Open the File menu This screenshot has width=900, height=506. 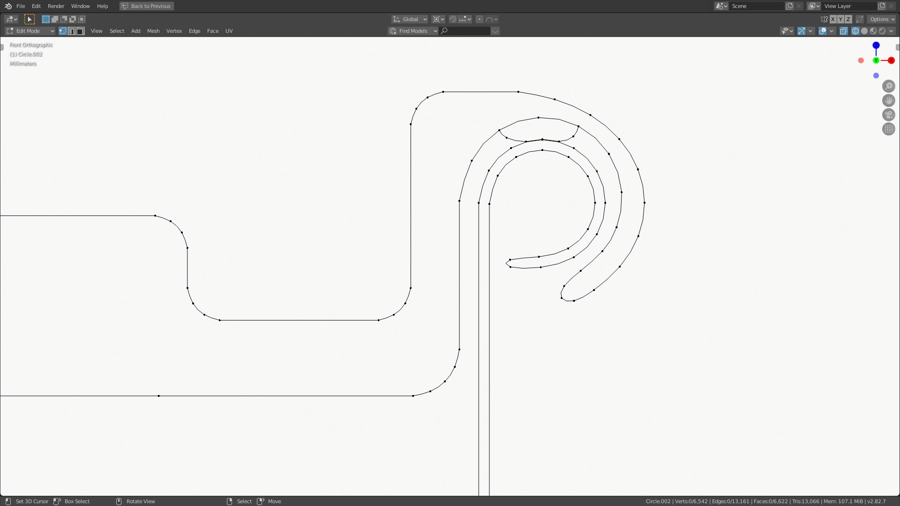point(21,6)
